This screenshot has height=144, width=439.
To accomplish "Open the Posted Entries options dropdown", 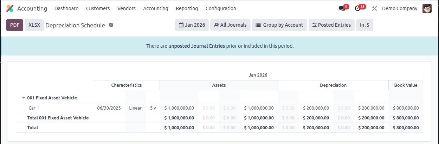I will click(331, 25).
